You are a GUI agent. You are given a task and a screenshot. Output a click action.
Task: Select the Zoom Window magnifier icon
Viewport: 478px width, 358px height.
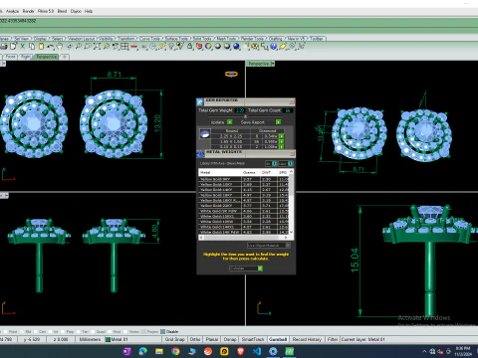88,47
